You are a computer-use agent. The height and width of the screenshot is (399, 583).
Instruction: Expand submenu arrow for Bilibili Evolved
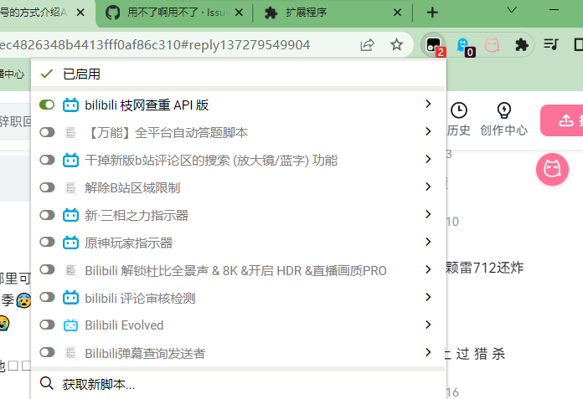click(x=428, y=325)
